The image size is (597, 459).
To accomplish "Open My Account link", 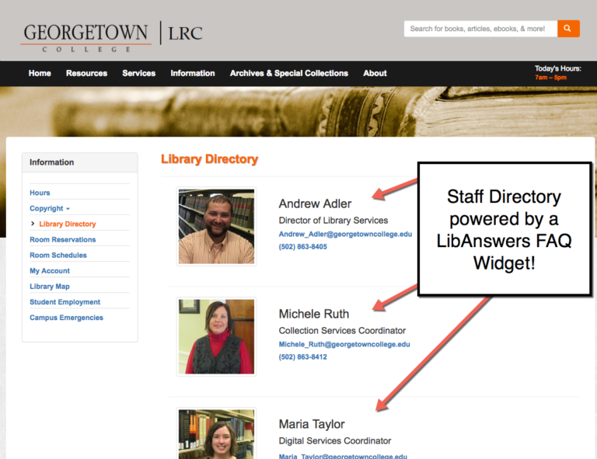I will pos(50,271).
